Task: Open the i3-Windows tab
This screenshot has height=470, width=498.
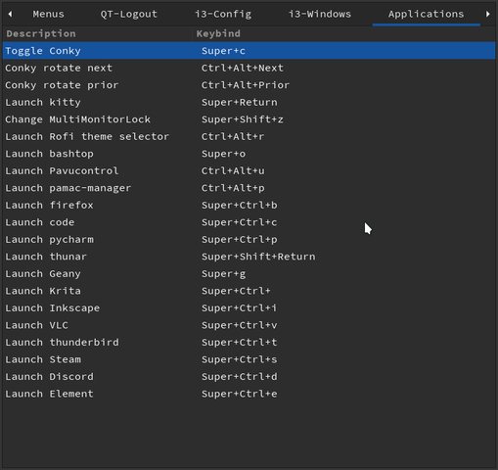Action: point(320,14)
